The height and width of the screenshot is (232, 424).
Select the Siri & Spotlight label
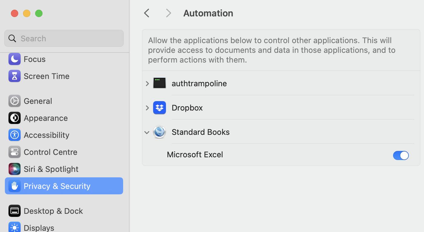(51, 169)
